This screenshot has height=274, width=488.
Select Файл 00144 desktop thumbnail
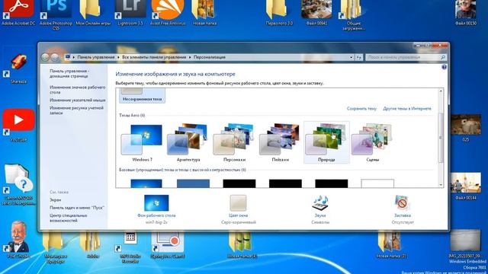[x=466, y=186]
